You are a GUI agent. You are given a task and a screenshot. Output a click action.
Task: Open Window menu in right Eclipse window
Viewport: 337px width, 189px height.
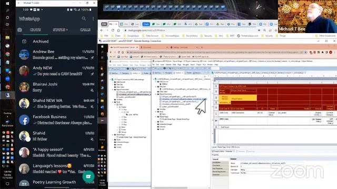tap(210, 65)
